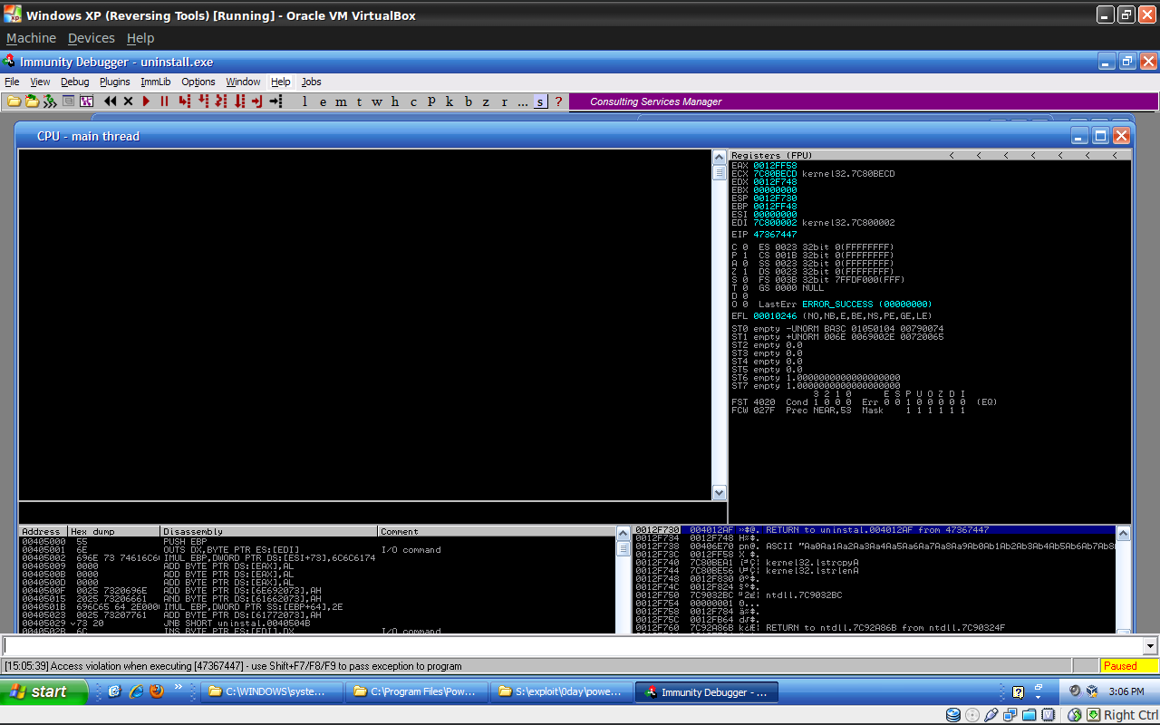This screenshot has height=725, width=1160.
Task: Open the command bar history dropdown arrow
Action: [x=1151, y=646]
